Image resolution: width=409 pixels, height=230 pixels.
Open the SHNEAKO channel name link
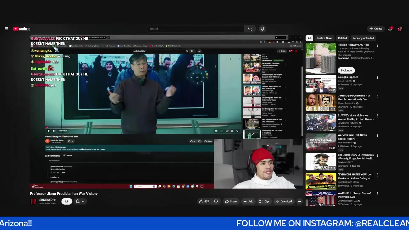(46, 200)
